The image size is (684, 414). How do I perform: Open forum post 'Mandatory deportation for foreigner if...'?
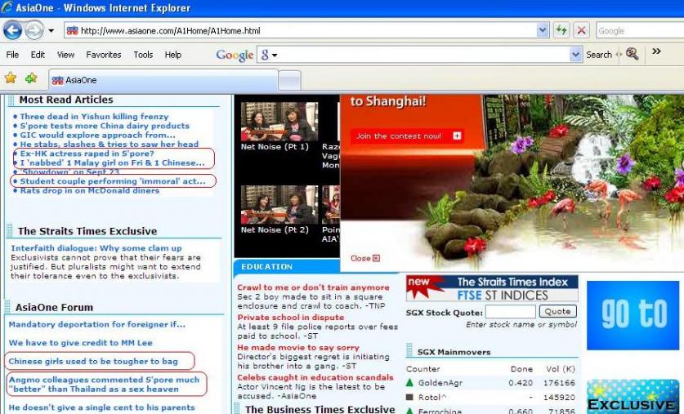coord(97,324)
